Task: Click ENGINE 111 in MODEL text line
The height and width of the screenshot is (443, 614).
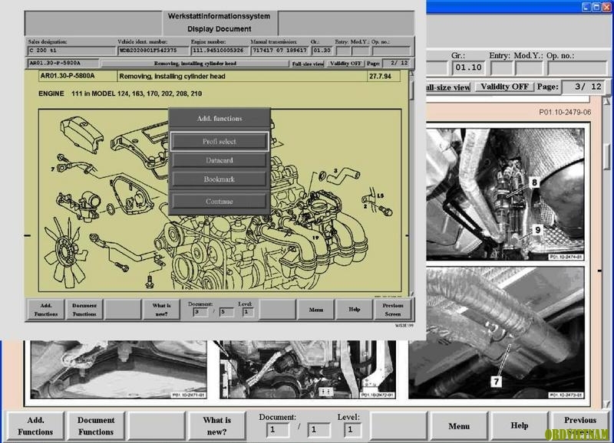Action: [120, 94]
